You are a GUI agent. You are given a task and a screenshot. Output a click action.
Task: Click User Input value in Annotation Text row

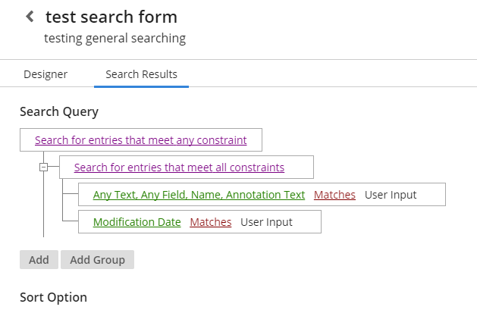(x=391, y=195)
